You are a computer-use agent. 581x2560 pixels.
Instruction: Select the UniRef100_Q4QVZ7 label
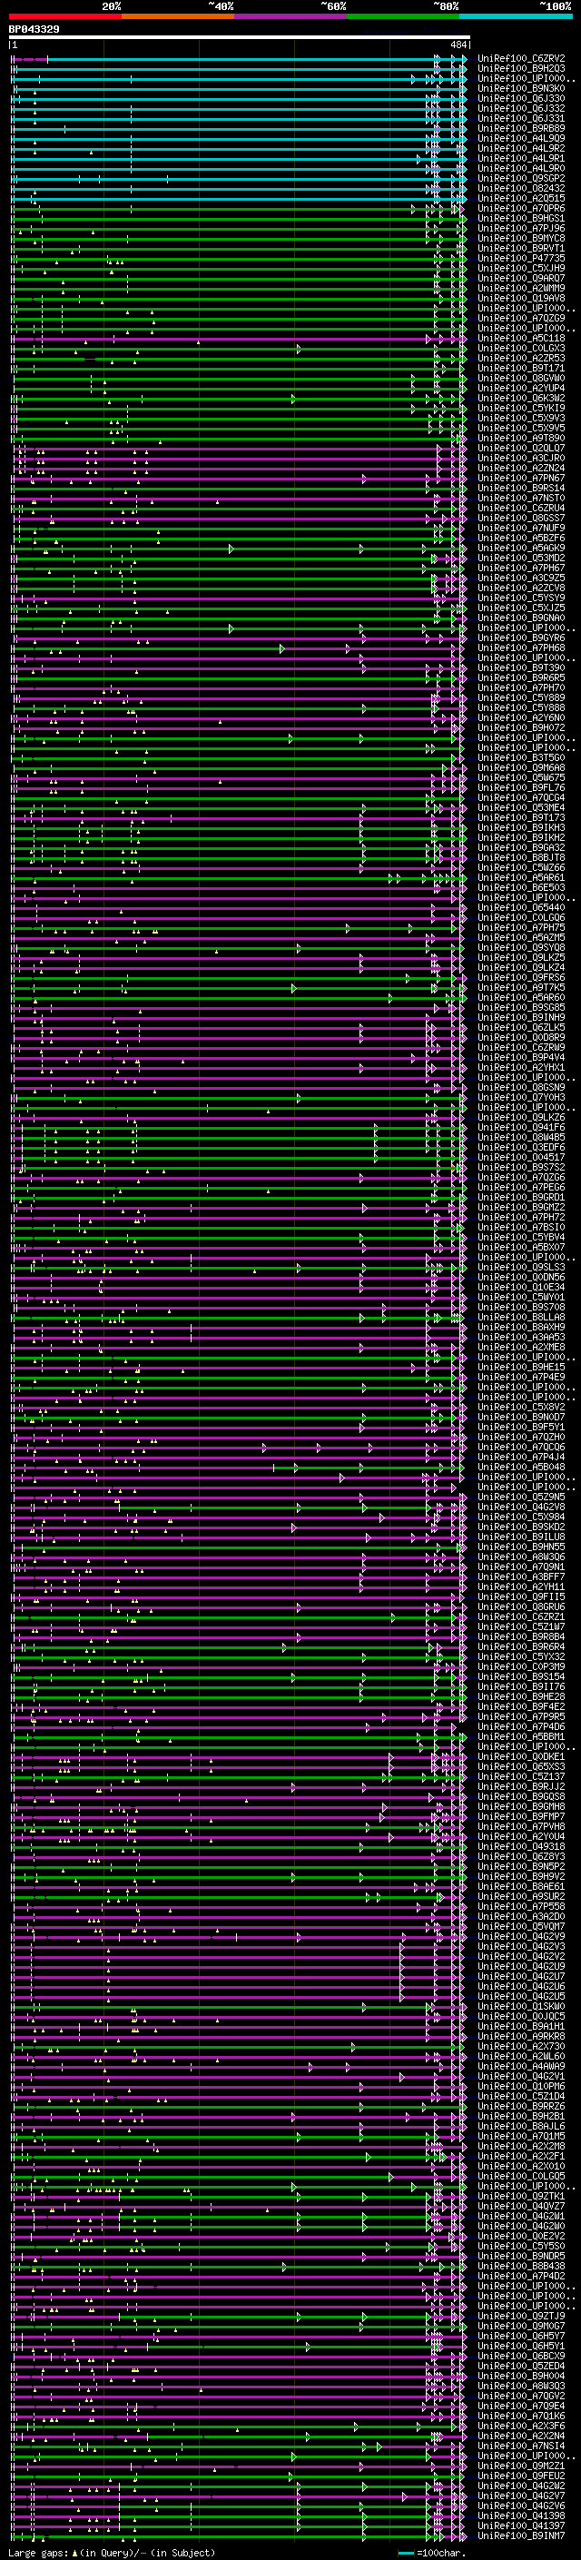[x=521, y=2205]
